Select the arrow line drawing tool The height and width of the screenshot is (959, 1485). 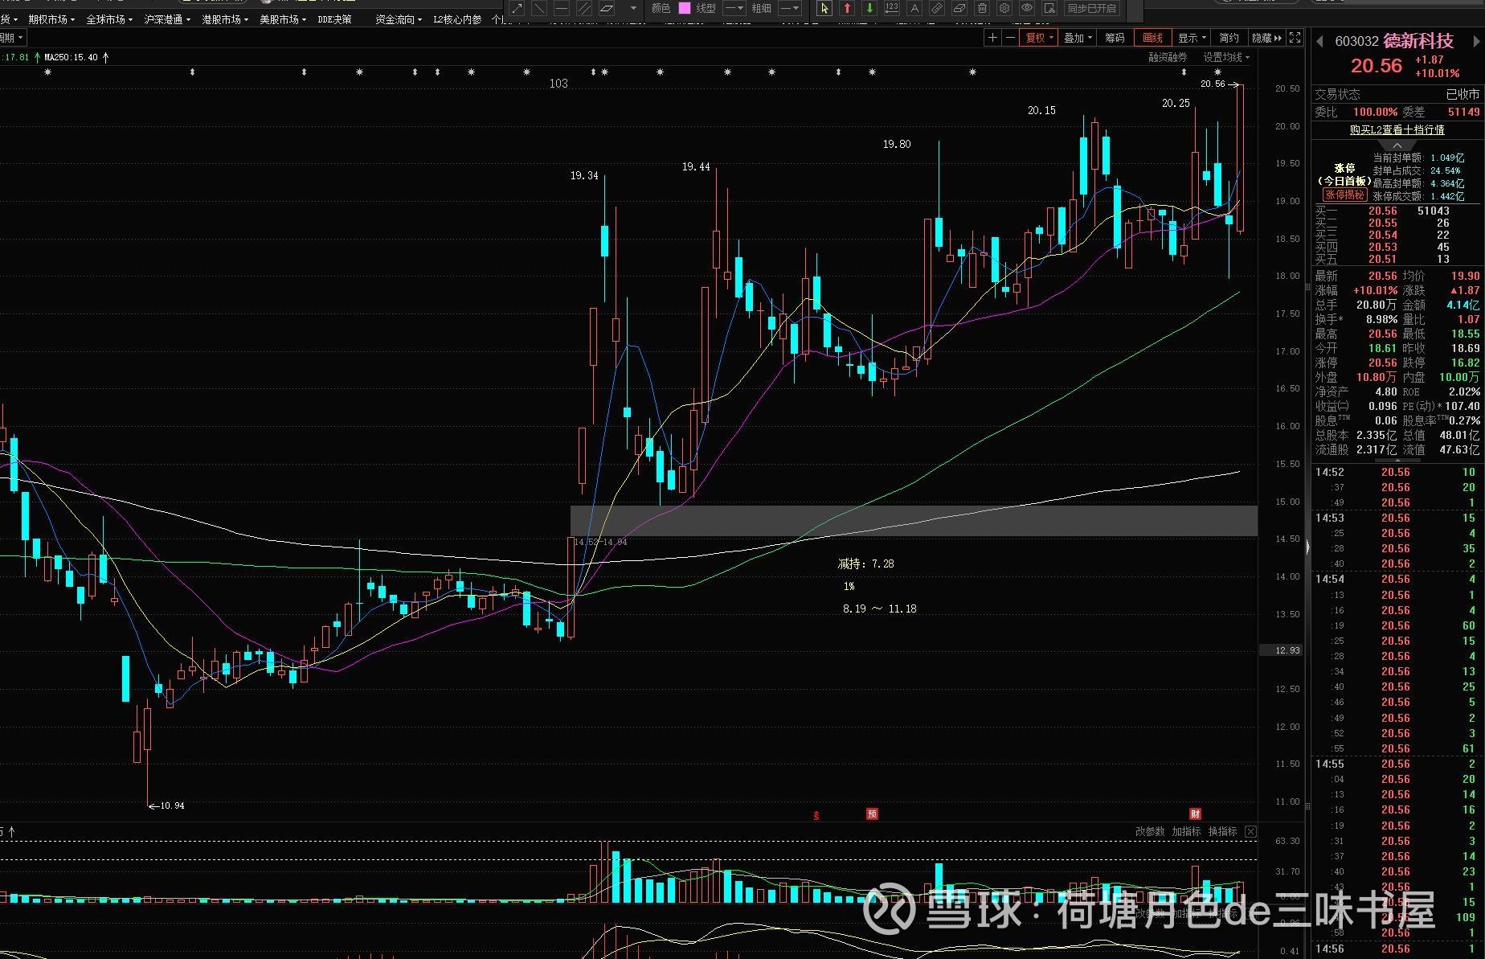(517, 8)
